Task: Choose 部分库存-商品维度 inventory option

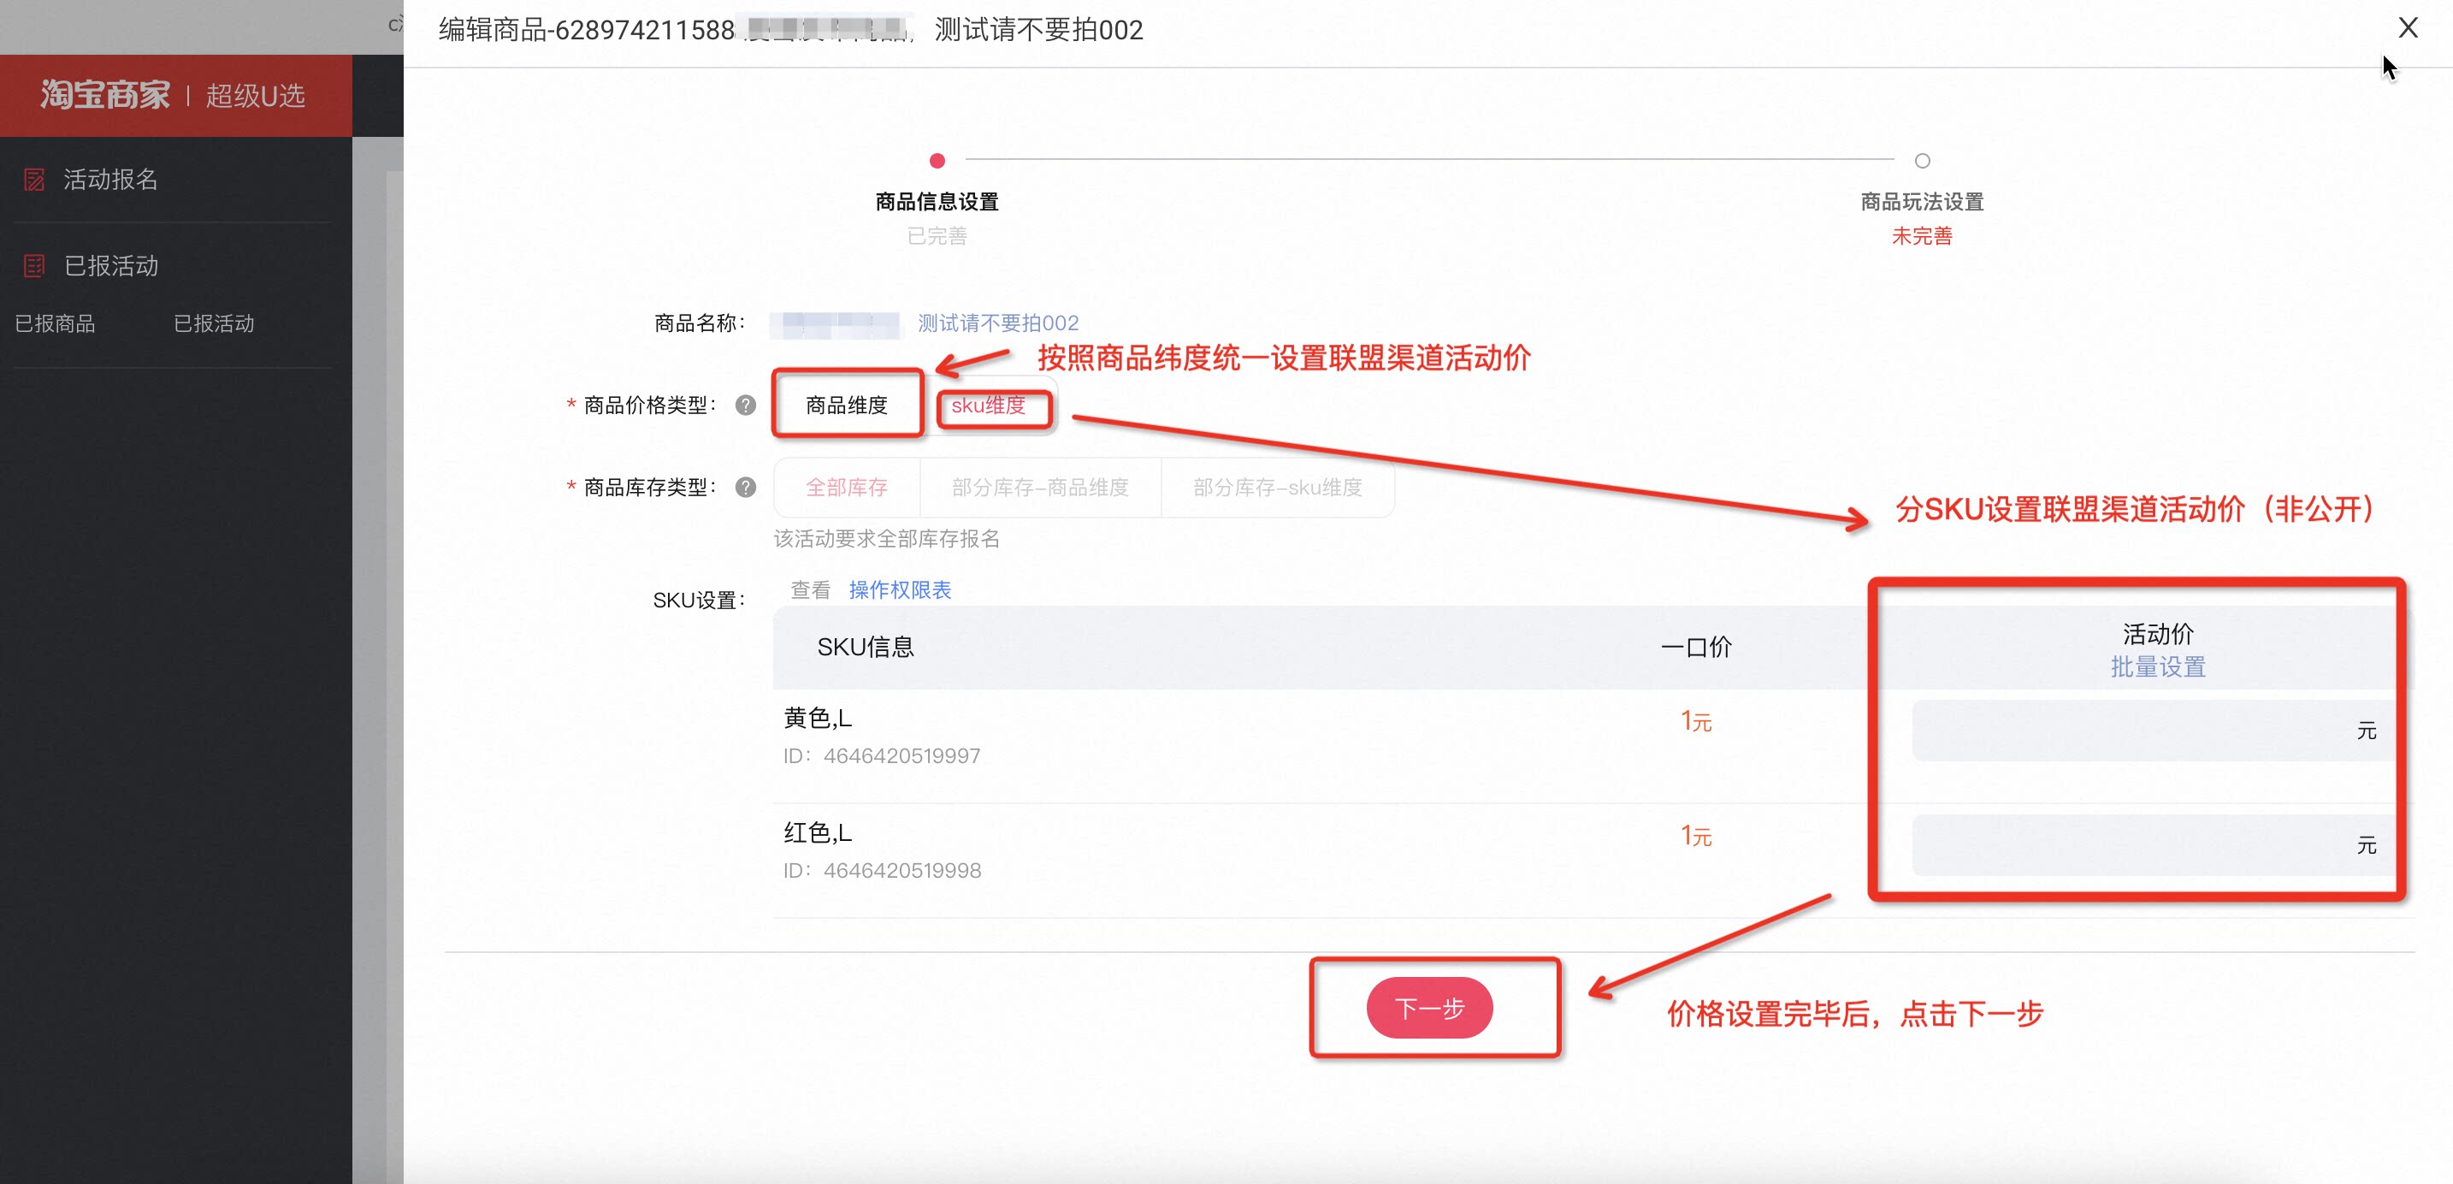Action: [1040, 487]
